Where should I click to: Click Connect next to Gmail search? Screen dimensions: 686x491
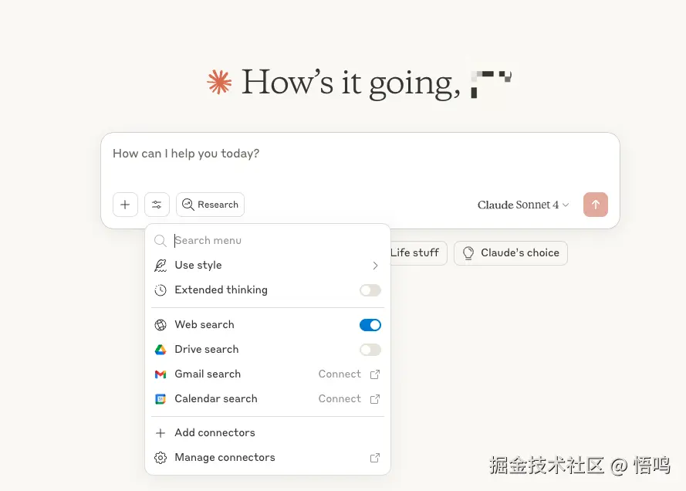click(x=340, y=374)
